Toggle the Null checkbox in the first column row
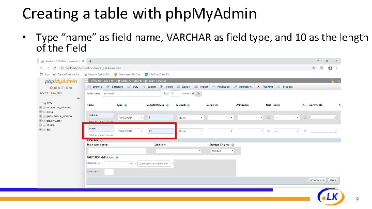The width and height of the screenshot is (372, 209). [x=269, y=118]
